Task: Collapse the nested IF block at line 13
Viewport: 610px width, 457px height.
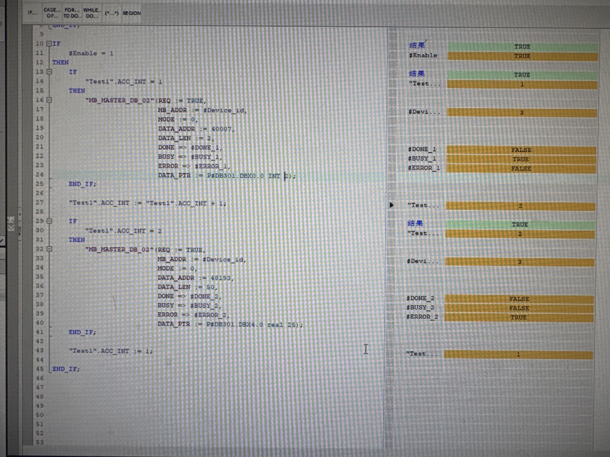Action: click(49, 71)
